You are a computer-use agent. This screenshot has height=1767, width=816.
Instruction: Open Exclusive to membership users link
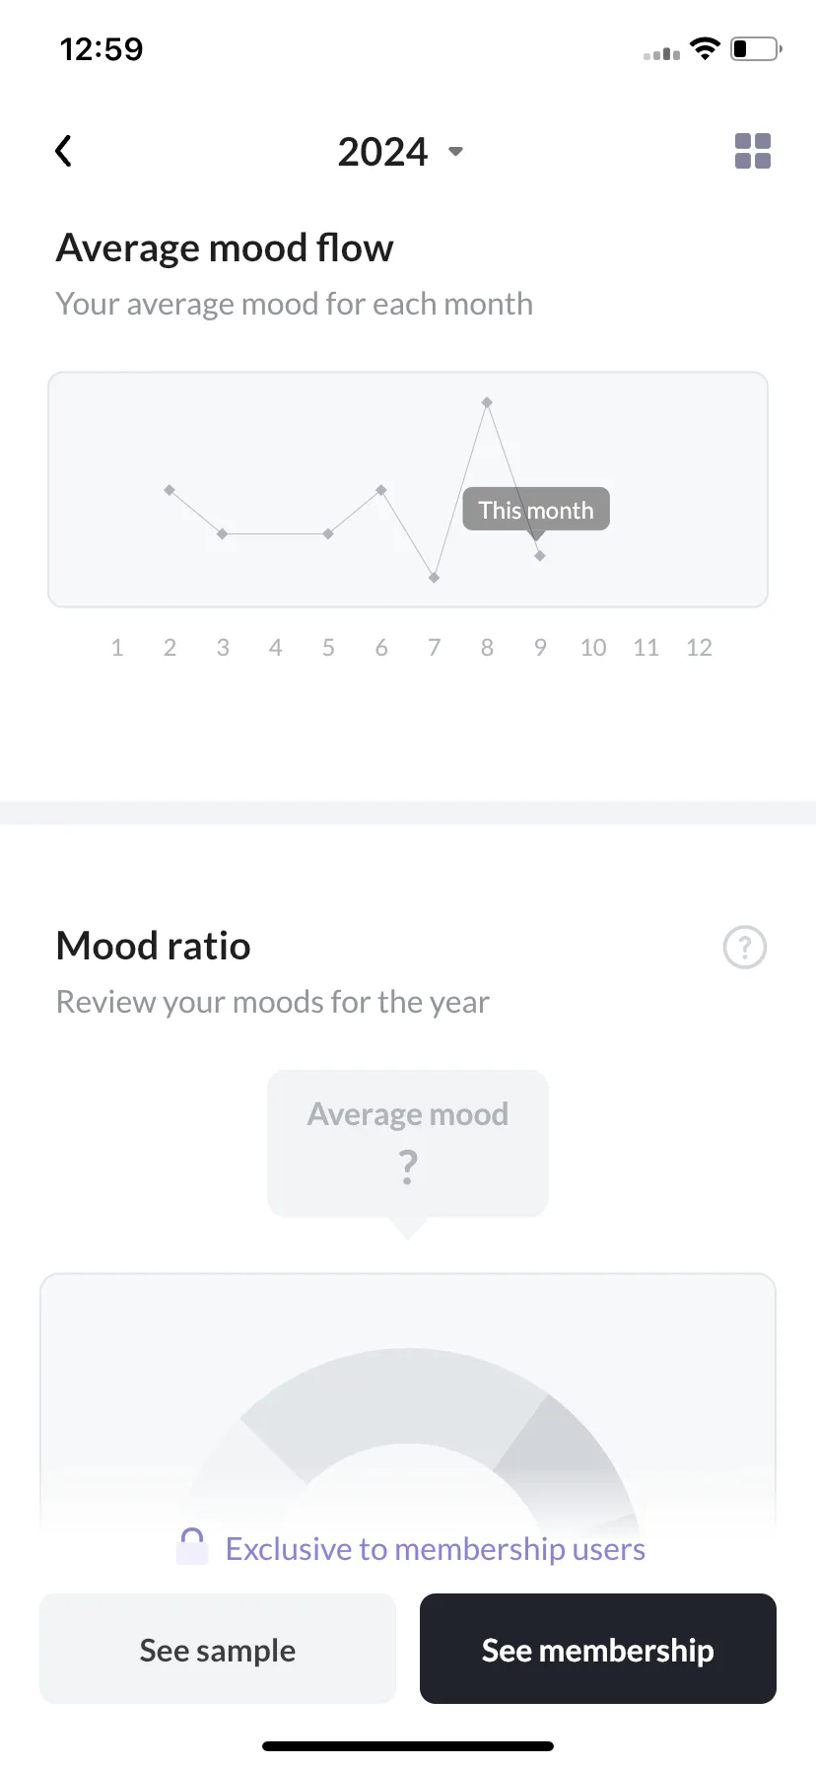pyautogui.click(x=436, y=1549)
